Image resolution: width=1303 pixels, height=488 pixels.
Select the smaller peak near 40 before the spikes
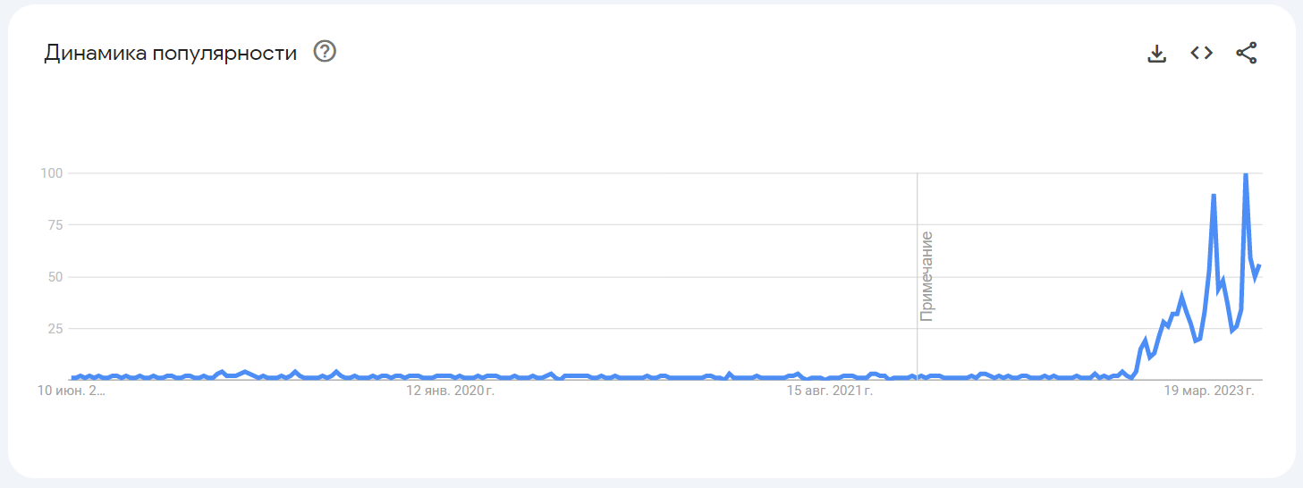pyautogui.click(x=1181, y=296)
